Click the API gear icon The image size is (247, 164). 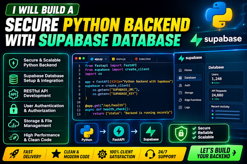tap(13, 94)
